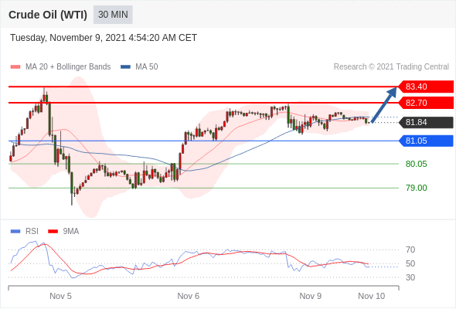This screenshot has width=456, height=309.
Task: Select the RSI legend label
Action: click(32, 232)
